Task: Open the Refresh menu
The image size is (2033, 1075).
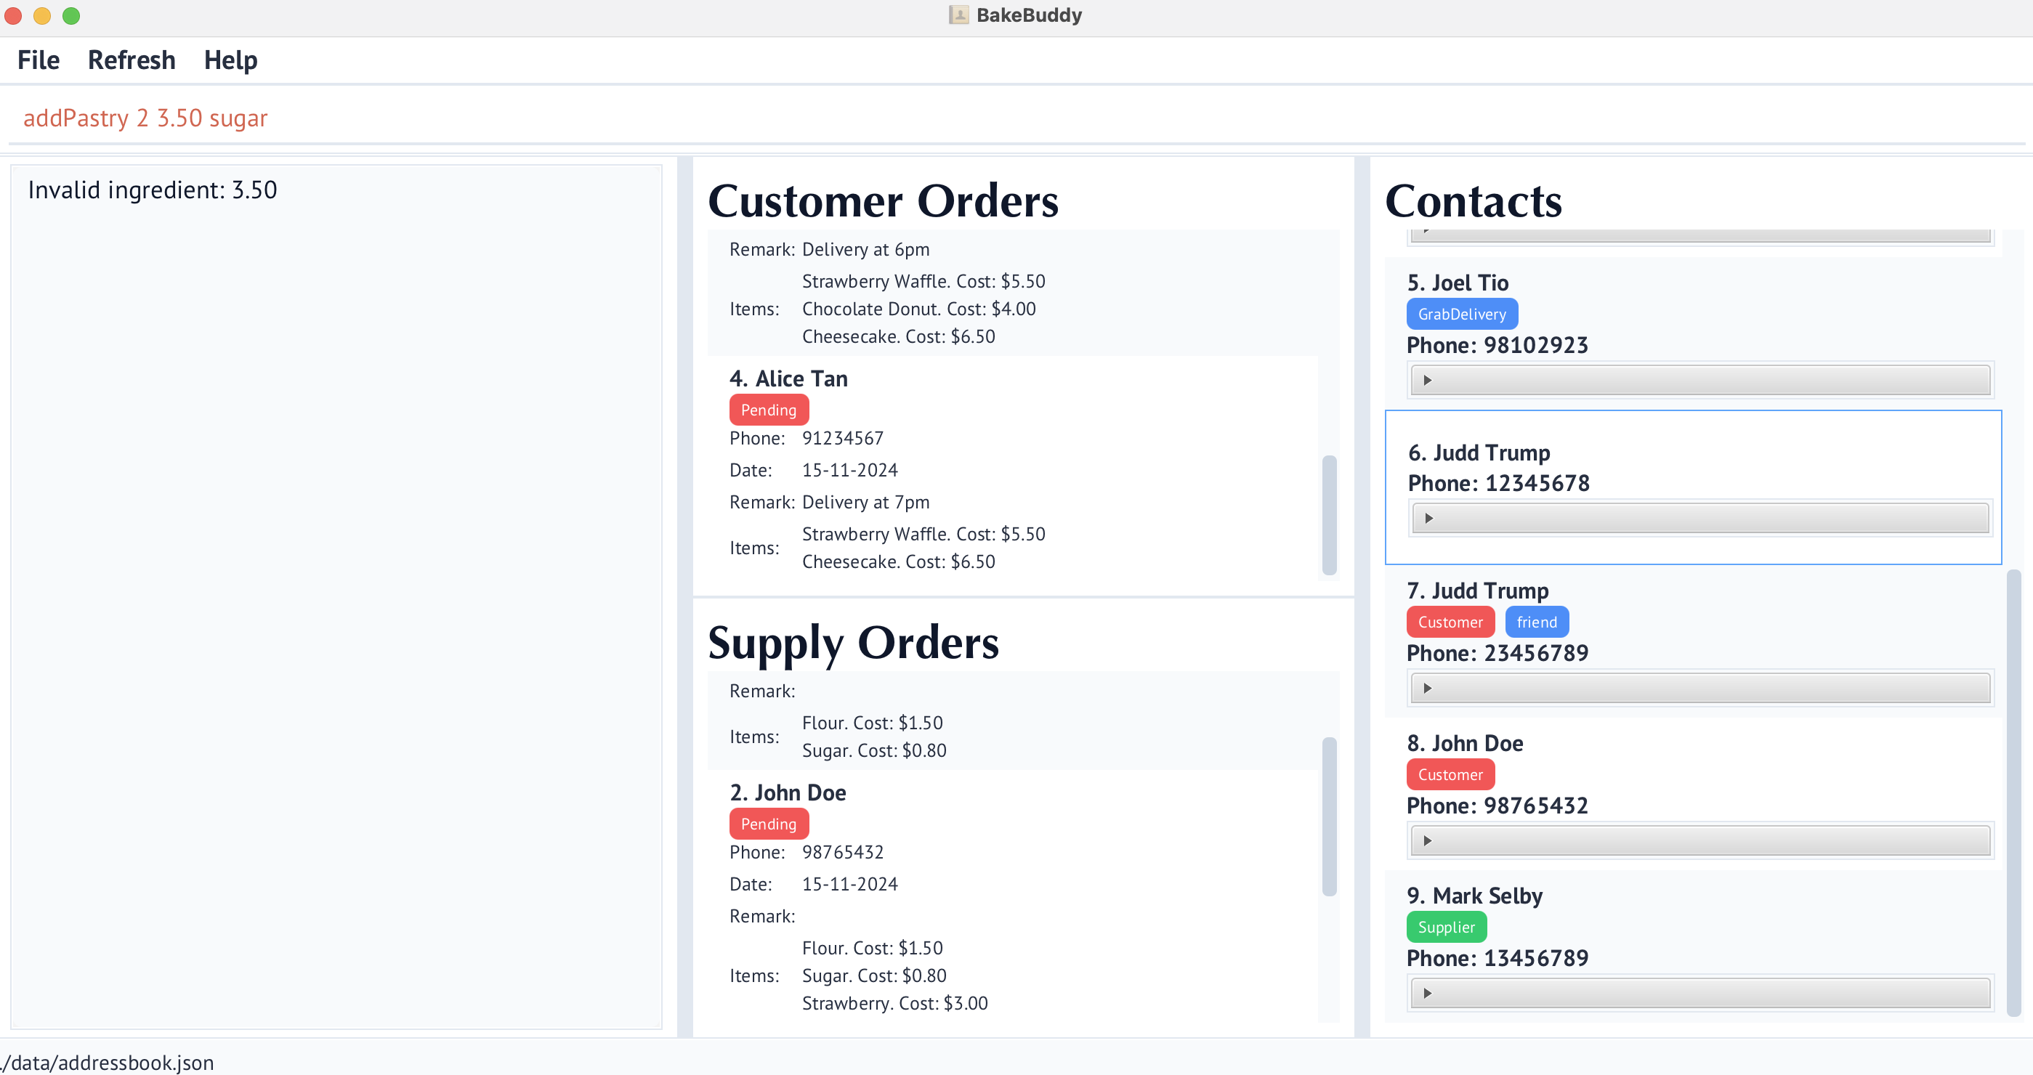Action: [x=131, y=60]
